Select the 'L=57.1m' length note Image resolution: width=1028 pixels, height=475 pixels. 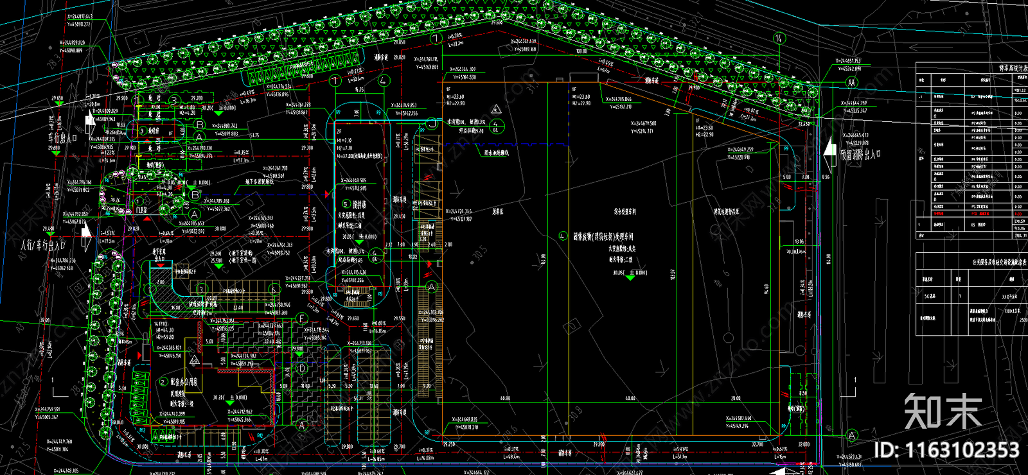click(x=241, y=160)
